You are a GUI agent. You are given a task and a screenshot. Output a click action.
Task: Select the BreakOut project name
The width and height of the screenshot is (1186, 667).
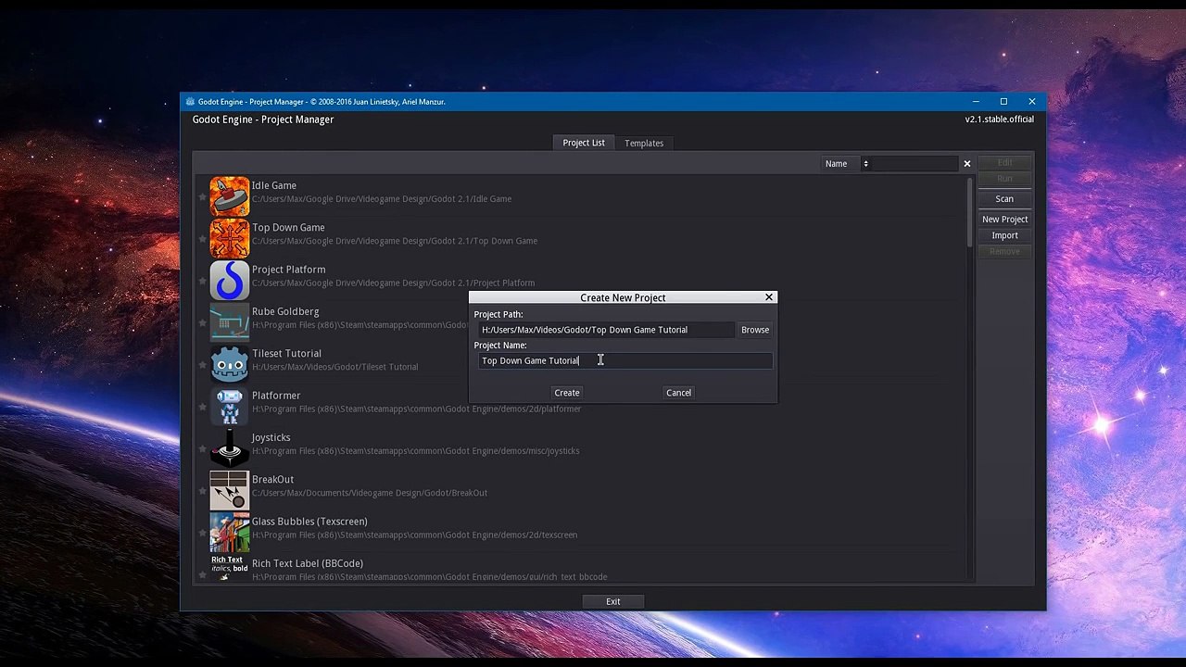tap(272, 480)
